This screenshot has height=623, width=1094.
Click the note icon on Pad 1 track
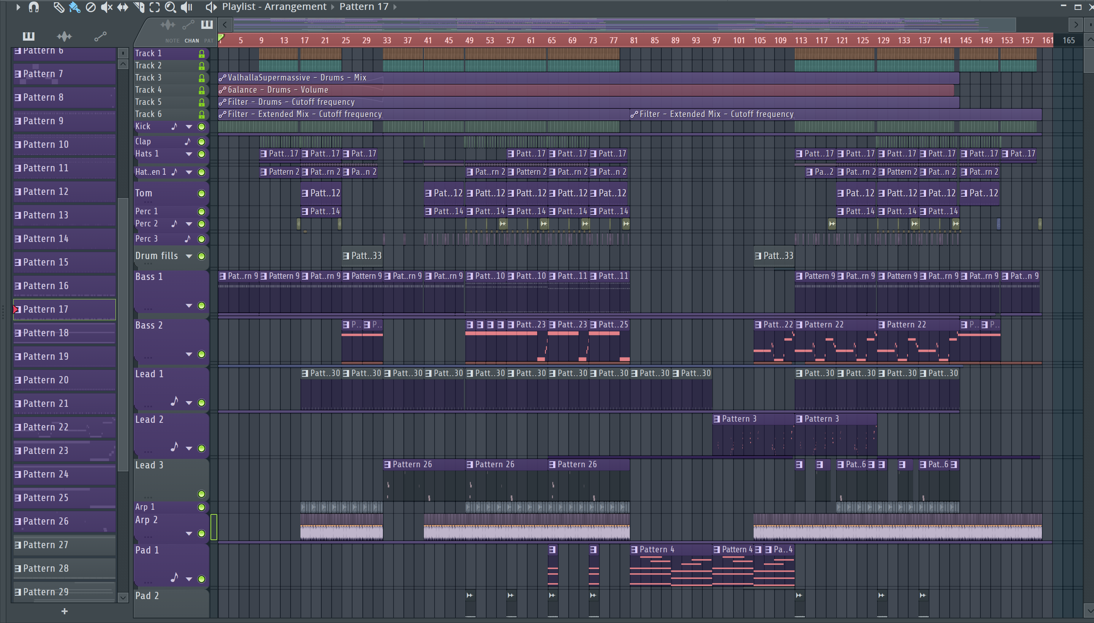tap(174, 578)
